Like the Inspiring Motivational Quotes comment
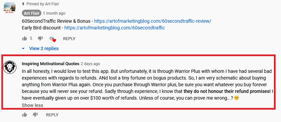This screenshot has height=122, width=281. [x=25, y=115]
